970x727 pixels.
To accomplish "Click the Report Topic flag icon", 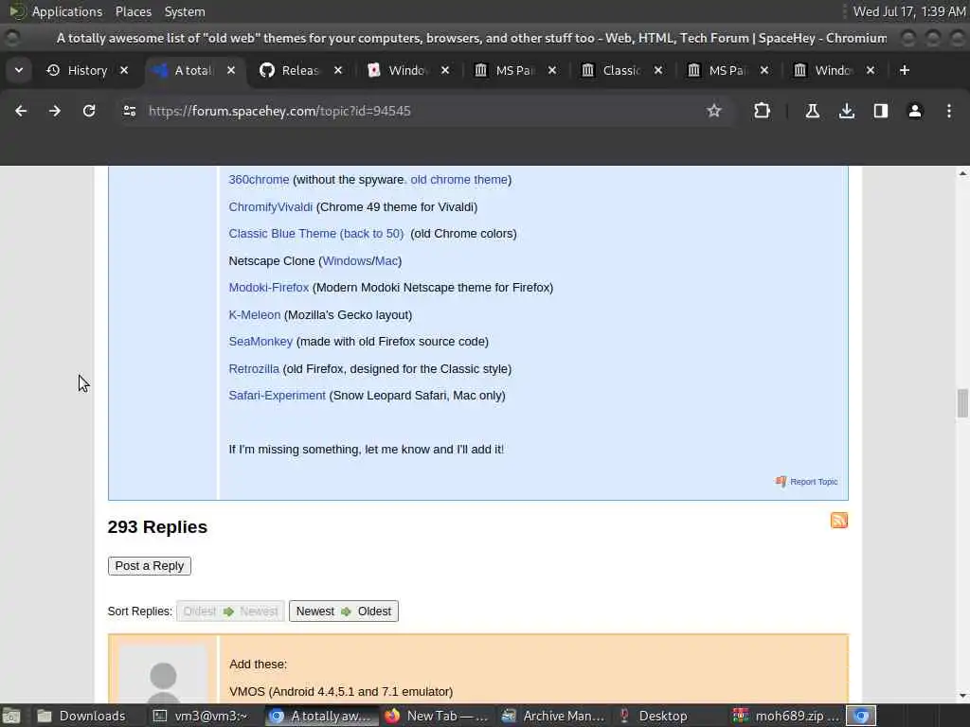I will pos(781,482).
